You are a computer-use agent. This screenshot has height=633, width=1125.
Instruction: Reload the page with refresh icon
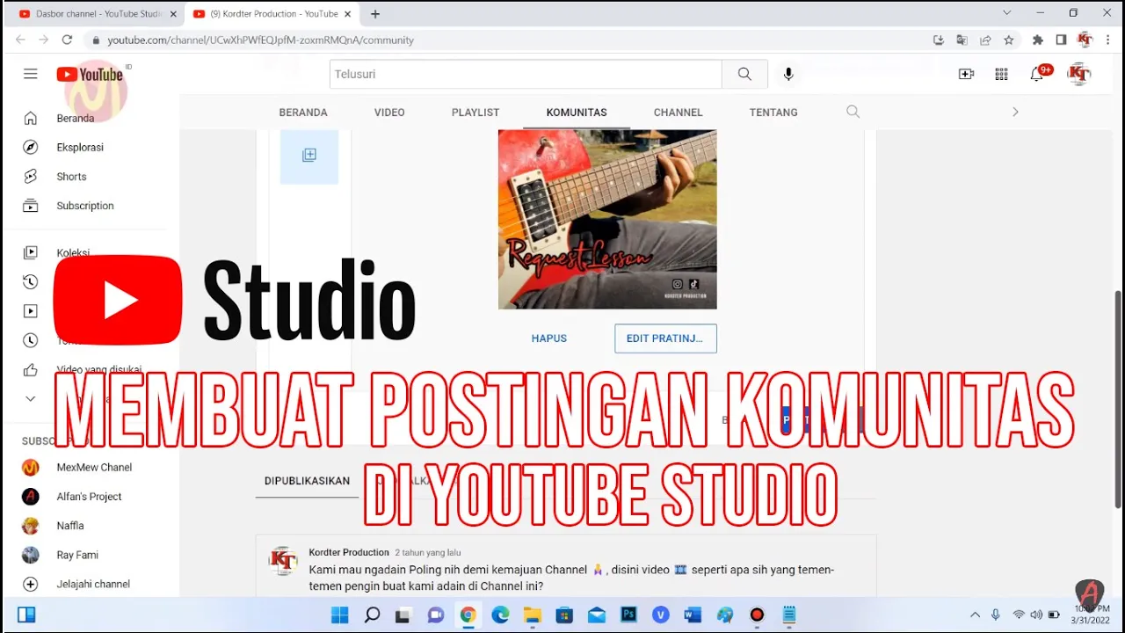coord(67,40)
